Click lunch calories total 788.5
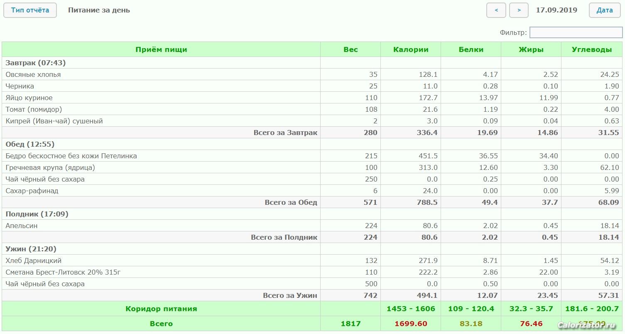The width and height of the screenshot is (625, 334). tap(427, 202)
